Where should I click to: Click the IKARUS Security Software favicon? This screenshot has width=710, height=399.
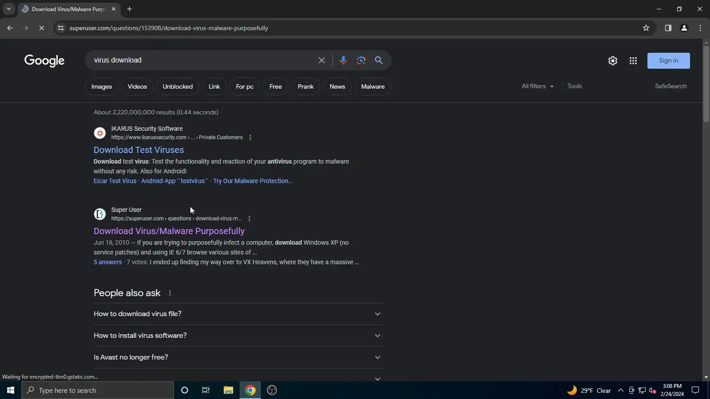(x=100, y=133)
